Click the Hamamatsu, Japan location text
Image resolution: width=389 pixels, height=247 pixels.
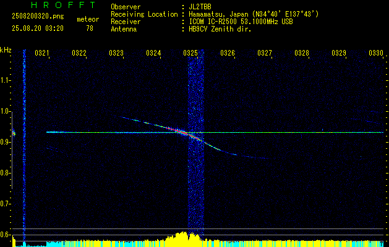254,14
